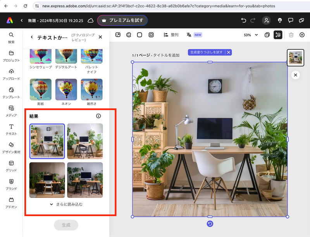Screen dimensions: 310x237
Task: Go back with the panel arrow
Action: (x=31, y=36)
